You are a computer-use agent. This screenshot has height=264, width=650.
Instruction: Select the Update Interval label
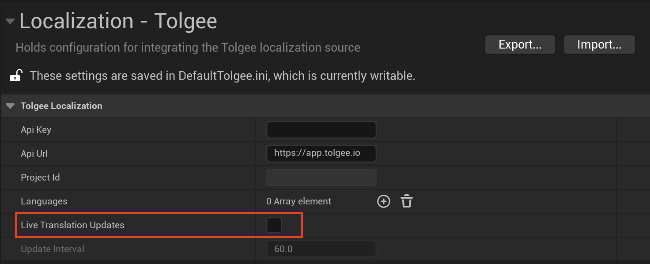coord(53,249)
